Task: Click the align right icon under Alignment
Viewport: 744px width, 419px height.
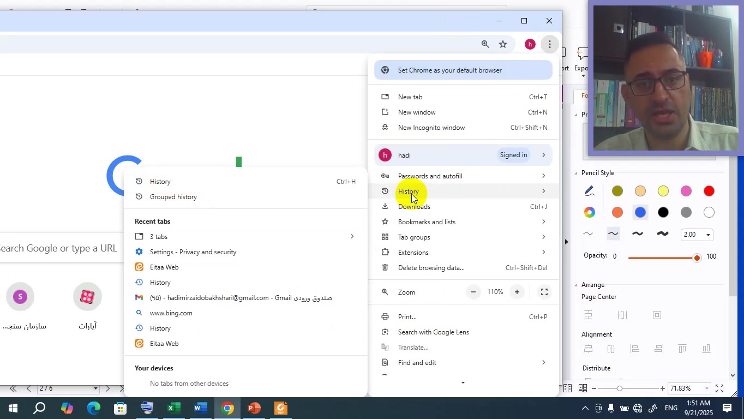Action: pyautogui.click(x=659, y=349)
